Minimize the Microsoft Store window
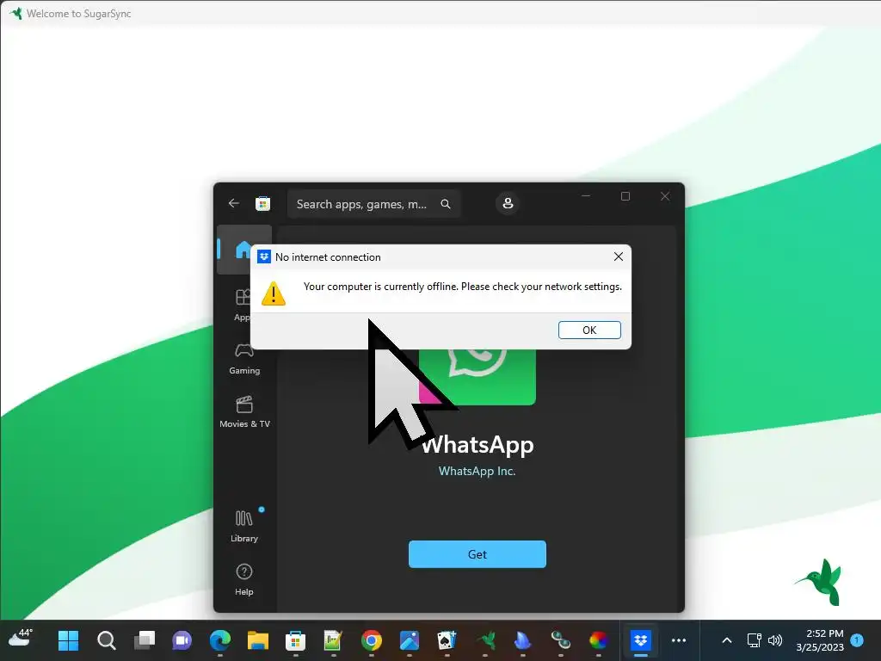This screenshot has height=661, width=881. tap(586, 196)
